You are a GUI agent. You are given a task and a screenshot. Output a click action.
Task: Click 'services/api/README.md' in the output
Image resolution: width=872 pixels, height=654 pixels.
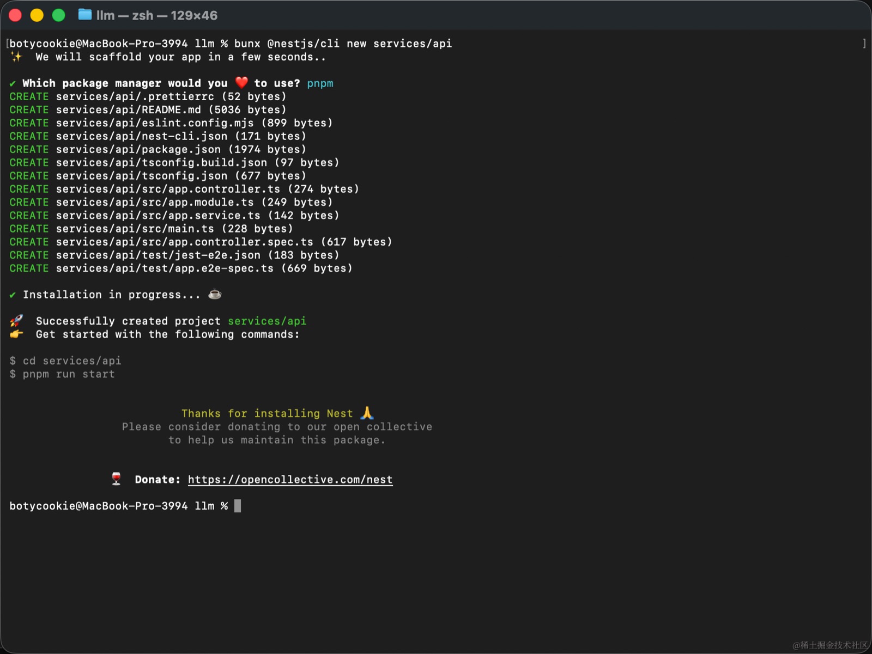(129, 109)
